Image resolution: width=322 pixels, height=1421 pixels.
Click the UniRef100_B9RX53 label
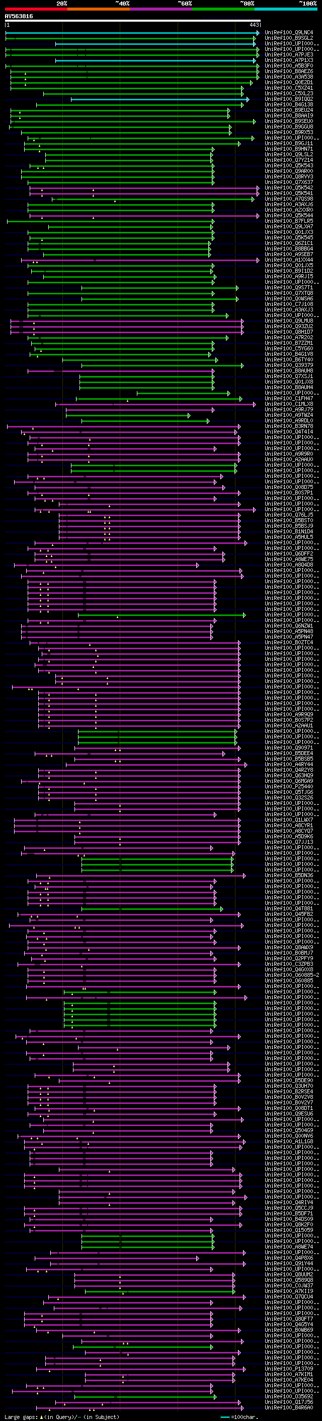coord(289,133)
